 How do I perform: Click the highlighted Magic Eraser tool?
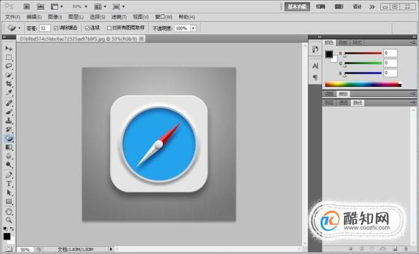tap(9, 138)
